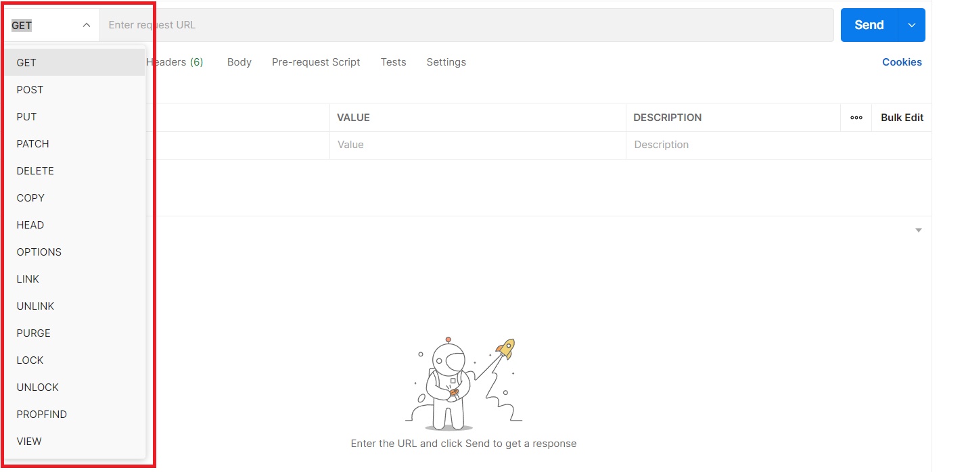Click the Bulk Edit button
The width and height of the screenshot is (964, 472).
(902, 117)
